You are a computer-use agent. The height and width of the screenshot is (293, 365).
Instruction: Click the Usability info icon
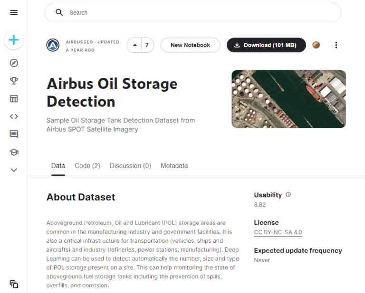click(x=288, y=195)
